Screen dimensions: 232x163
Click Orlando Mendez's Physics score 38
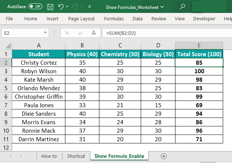(x=82, y=88)
